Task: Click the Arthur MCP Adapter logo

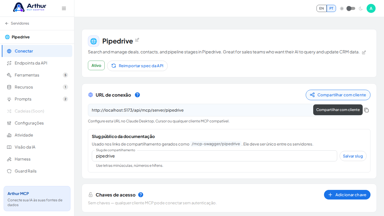Action: pyautogui.click(x=30, y=7)
